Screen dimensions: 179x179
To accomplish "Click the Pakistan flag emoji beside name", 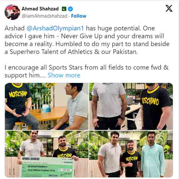I will (x=64, y=9).
